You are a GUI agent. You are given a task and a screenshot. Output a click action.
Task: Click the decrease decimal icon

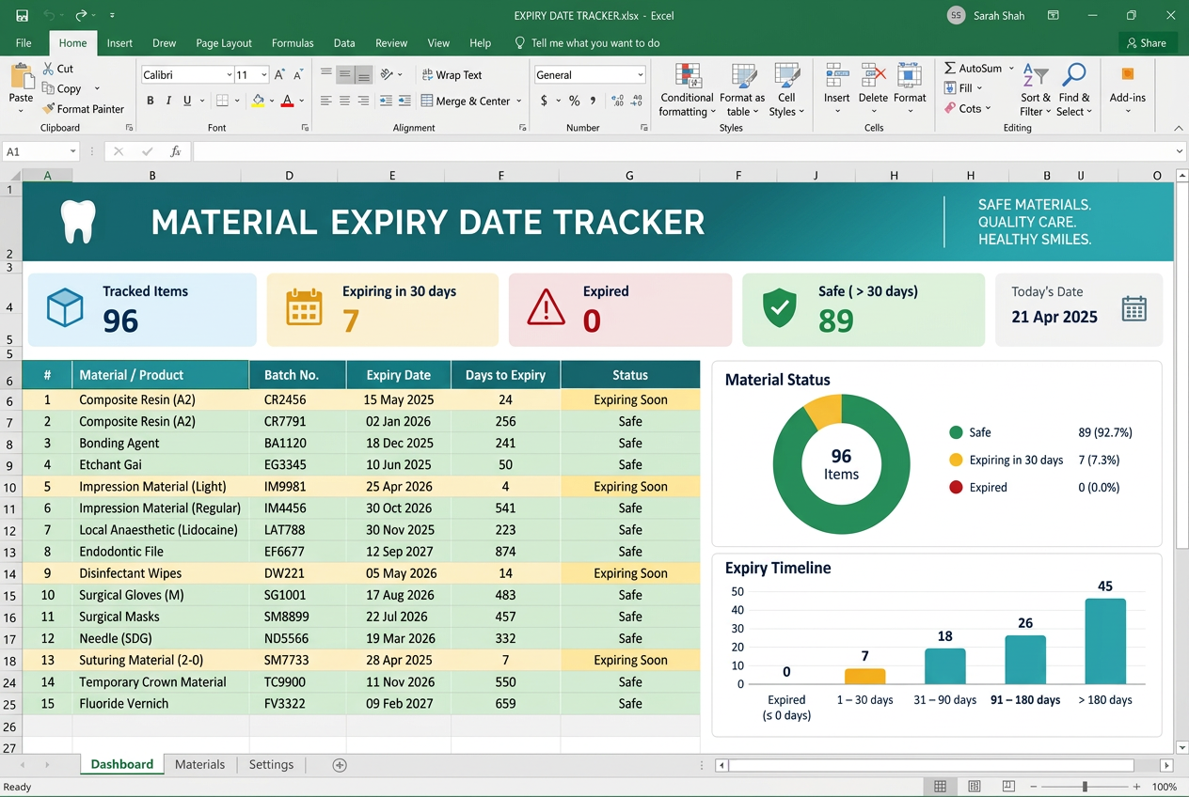(638, 101)
